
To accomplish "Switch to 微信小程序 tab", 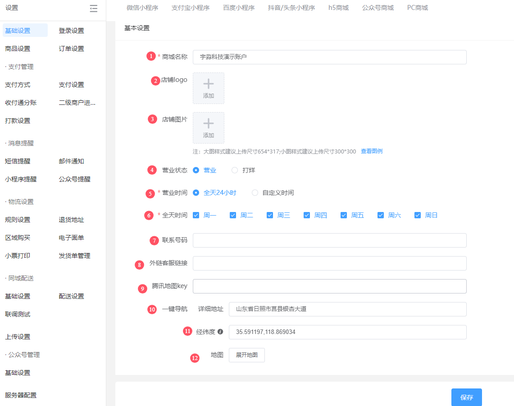I will (x=142, y=8).
